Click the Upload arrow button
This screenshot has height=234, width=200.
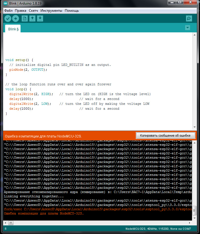(x=16, y=19)
